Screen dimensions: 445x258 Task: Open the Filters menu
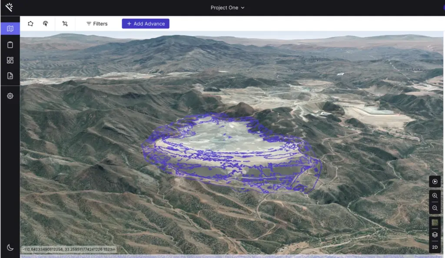coord(96,23)
